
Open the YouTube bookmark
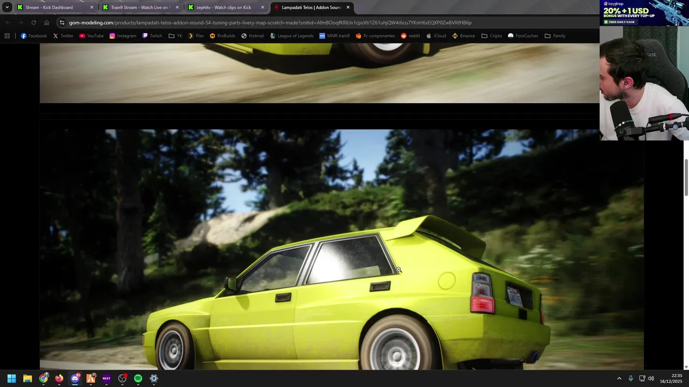(92, 36)
